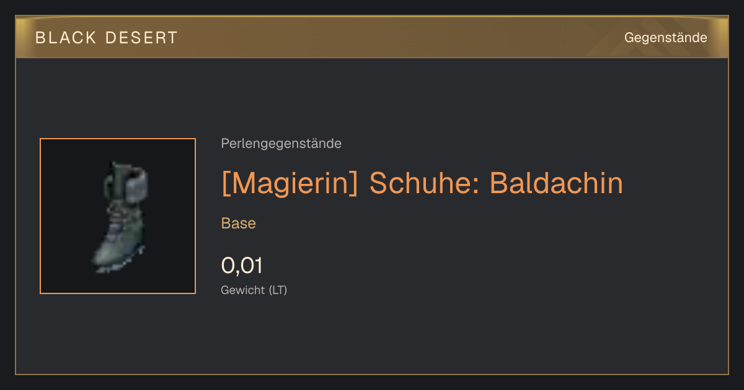
Task: Select the Perlengegenstände category label
Action: pos(281,144)
